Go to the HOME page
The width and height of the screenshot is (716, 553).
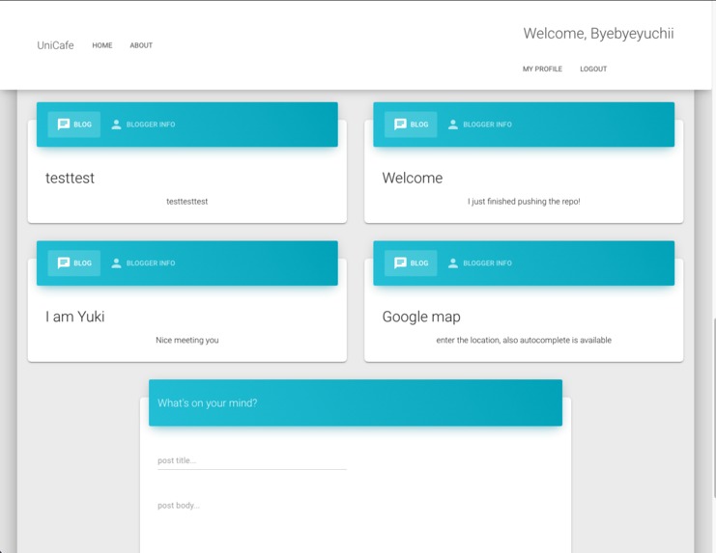click(102, 45)
